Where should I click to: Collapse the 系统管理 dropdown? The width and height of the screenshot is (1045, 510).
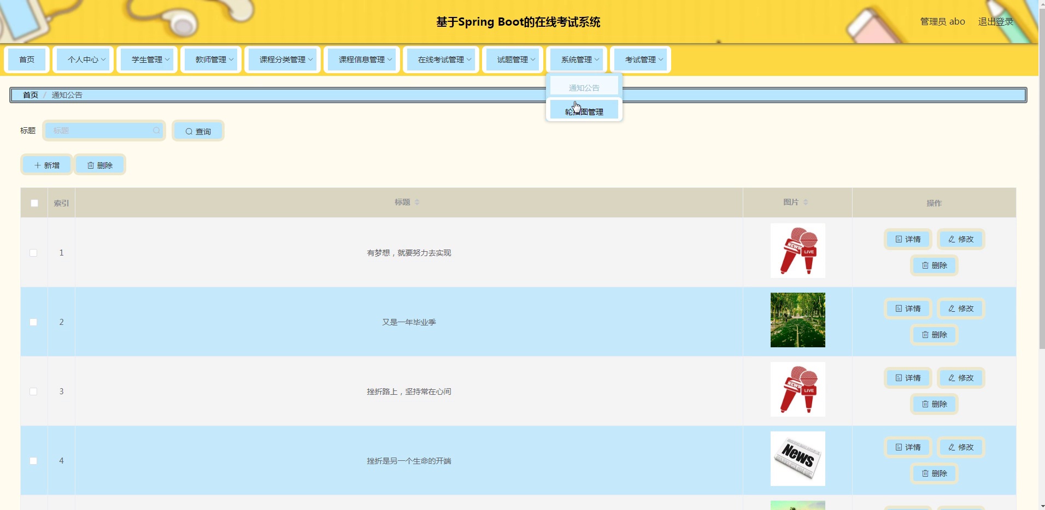click(577, 60)
